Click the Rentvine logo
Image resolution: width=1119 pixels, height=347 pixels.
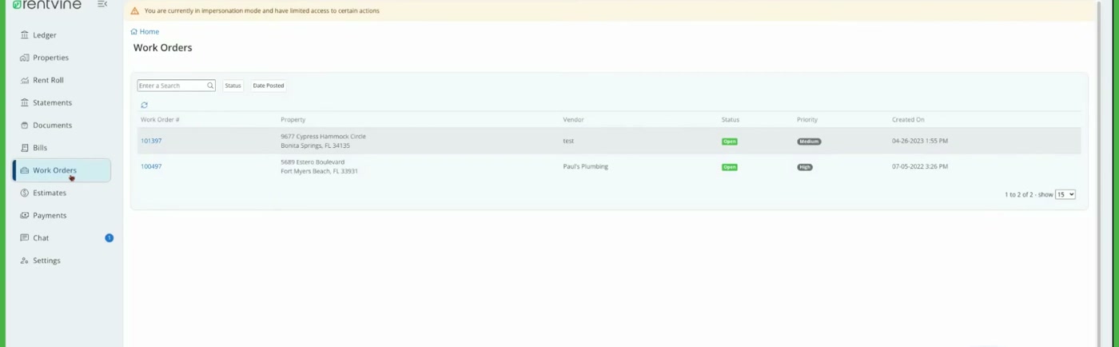tap(47, 5)
